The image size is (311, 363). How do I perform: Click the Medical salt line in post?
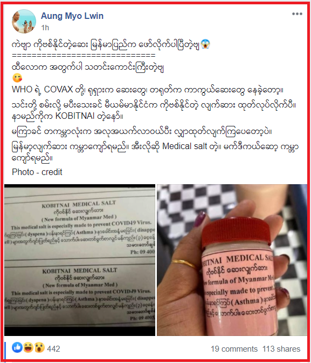(x=155, y=152)
